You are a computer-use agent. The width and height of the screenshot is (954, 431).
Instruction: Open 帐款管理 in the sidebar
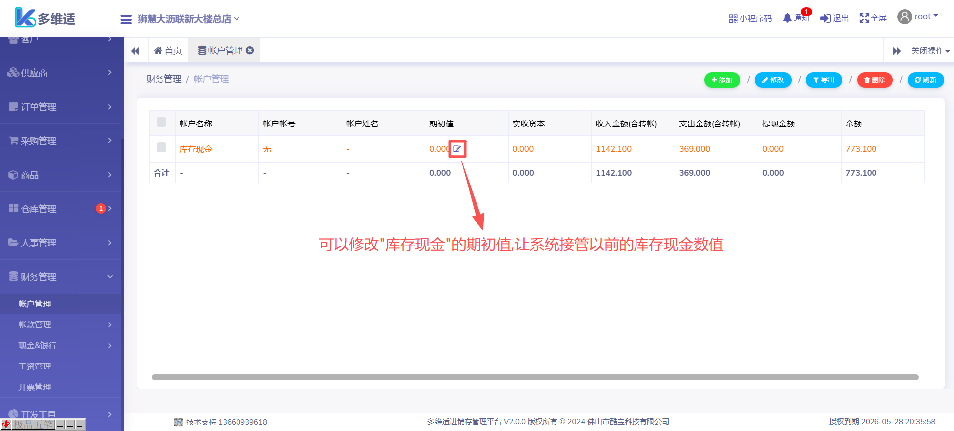(x=60, y=324)
